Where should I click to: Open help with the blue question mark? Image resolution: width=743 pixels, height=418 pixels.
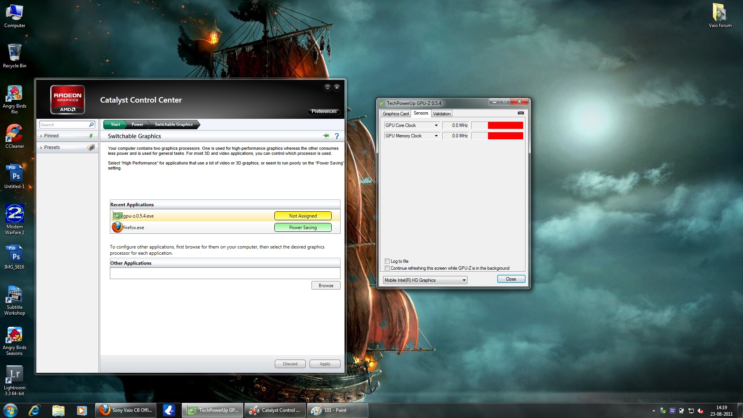(x=337, y=136)
